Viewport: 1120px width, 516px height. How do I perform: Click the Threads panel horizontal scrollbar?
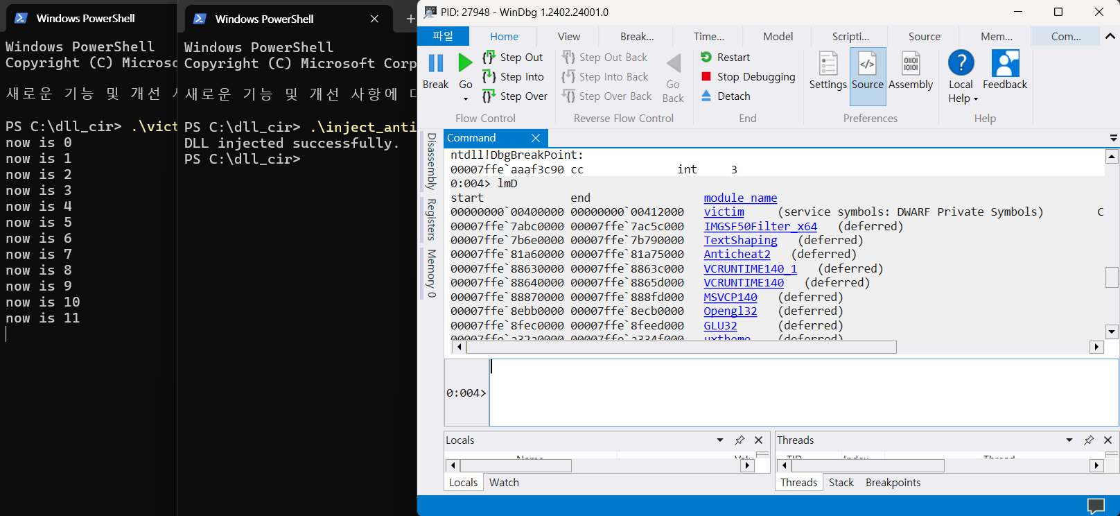[866, 465]
